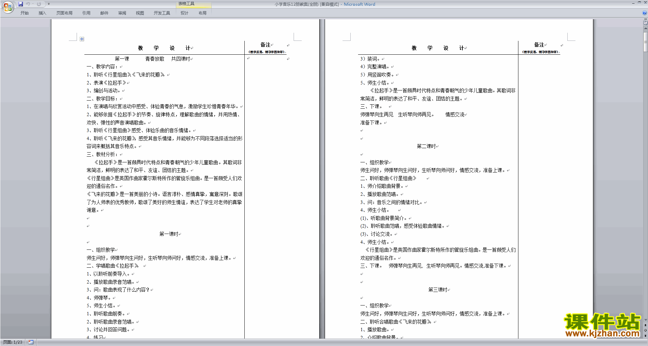
Task: Open the 邮件 tab
Action: point(104,13)
